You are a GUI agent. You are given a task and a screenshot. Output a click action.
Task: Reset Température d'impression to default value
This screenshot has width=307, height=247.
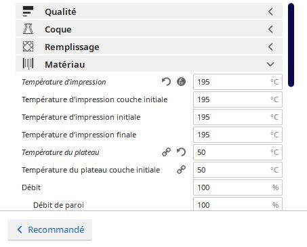[166, 82]
